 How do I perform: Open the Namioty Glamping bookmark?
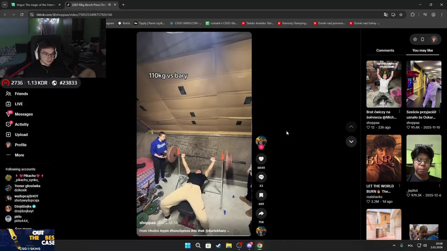[293, 23]
